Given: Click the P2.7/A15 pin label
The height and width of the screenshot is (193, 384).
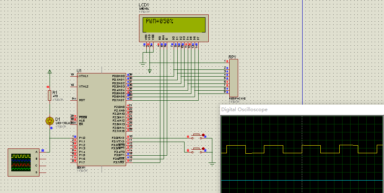Looking at the screenshot, I should [x=119, y=131].
